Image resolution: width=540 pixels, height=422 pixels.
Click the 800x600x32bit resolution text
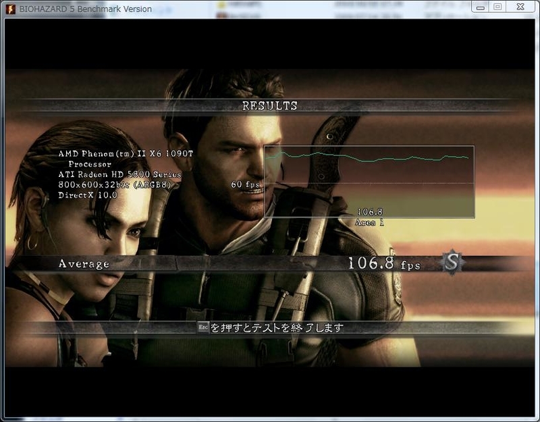pyautogui.click(x=115, y=184)
